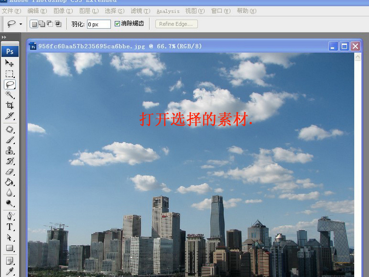Select the Paint Bucket tool
The width and height of the screenshot is (369, 277).
(x=9, y=182)
